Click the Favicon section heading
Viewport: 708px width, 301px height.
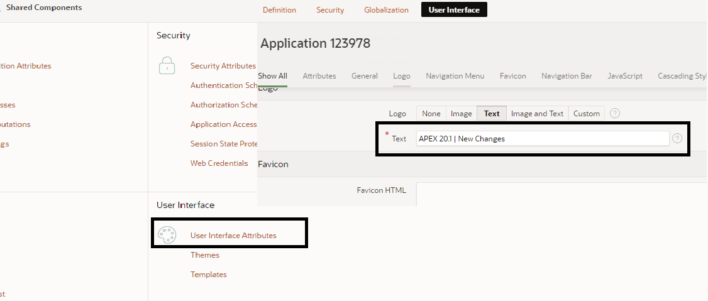(273, 164)
